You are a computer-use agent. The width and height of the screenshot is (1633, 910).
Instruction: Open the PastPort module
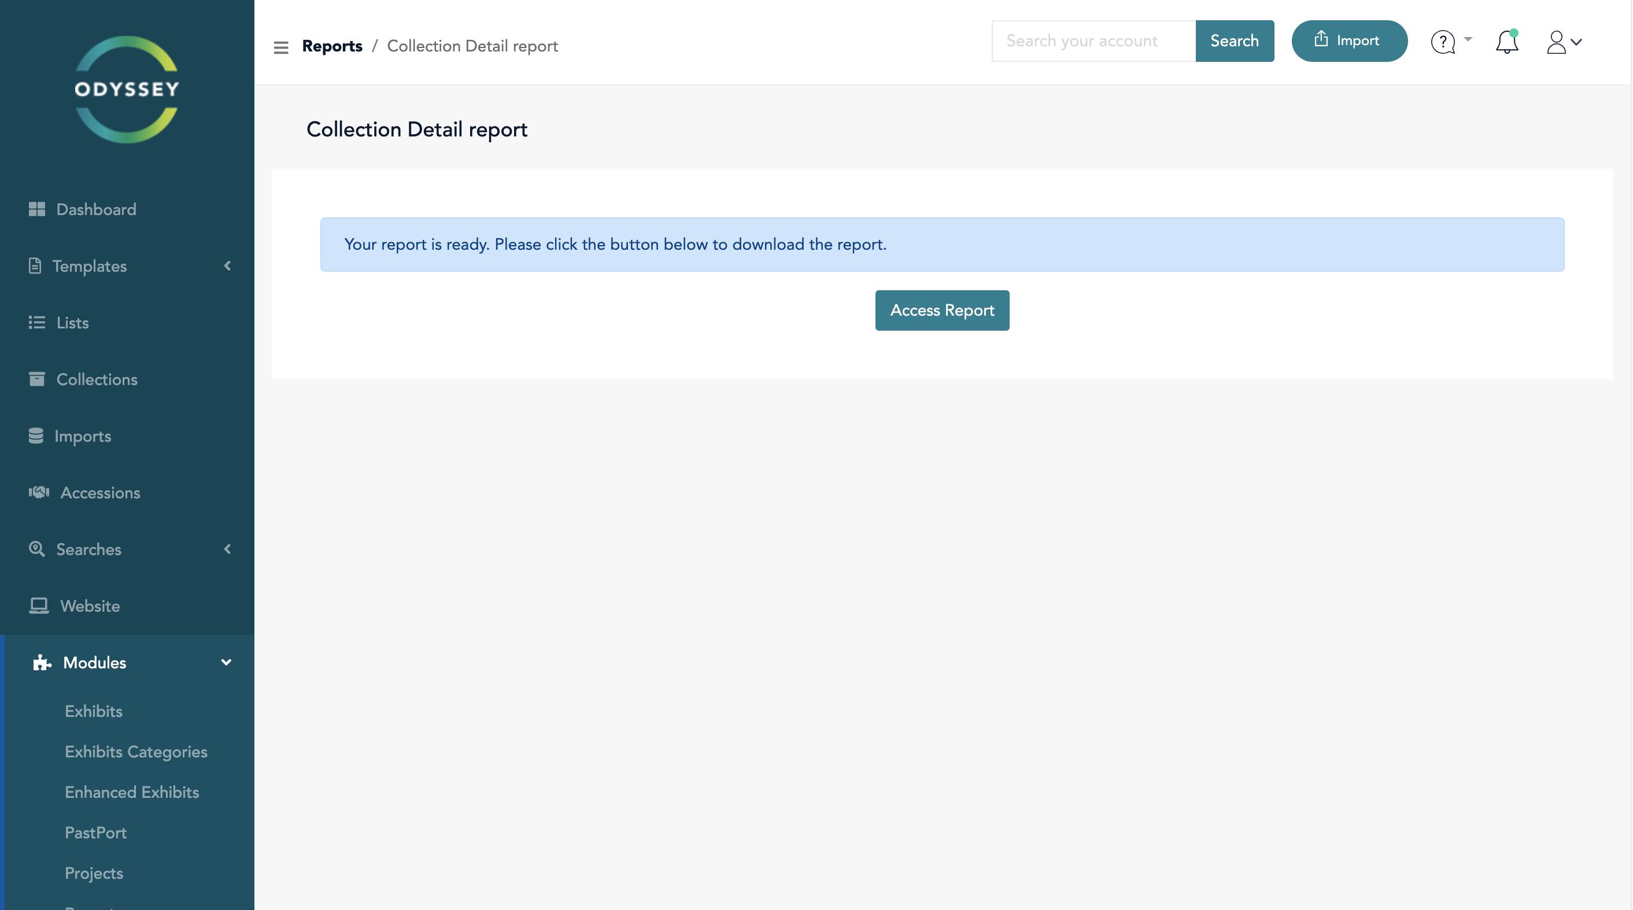point(96,833)
